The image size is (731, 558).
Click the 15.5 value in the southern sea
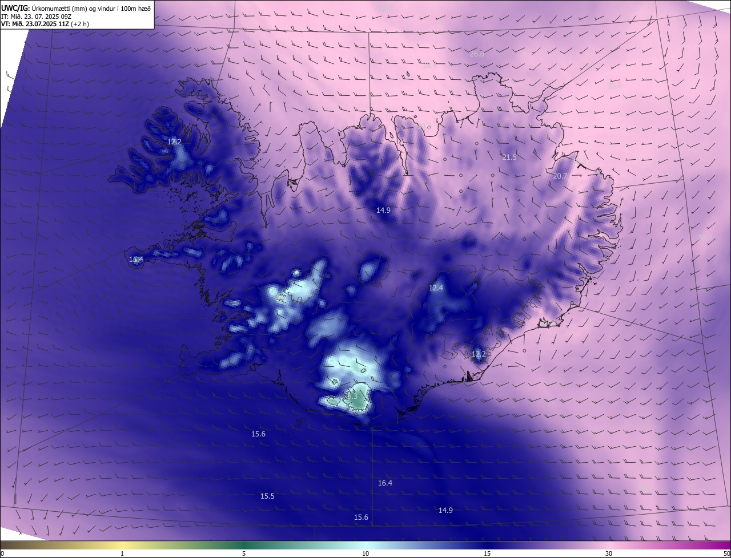(x=267, y=496)
